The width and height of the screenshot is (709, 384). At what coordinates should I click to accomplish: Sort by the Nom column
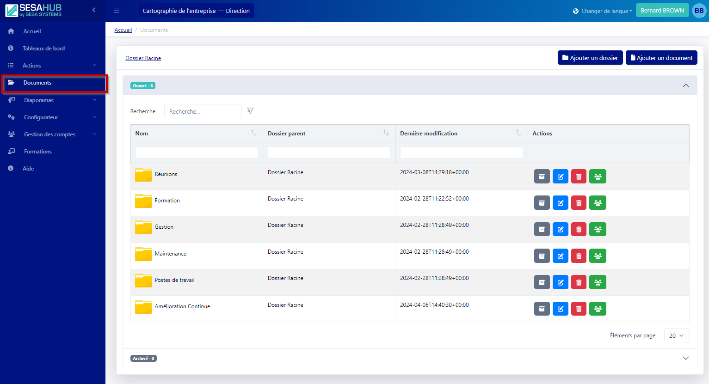pos(253,133)
